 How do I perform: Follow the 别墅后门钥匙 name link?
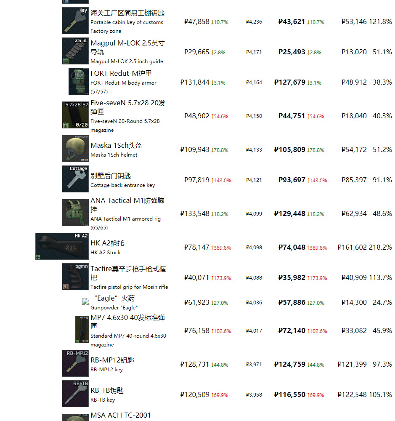pos(111,176)
